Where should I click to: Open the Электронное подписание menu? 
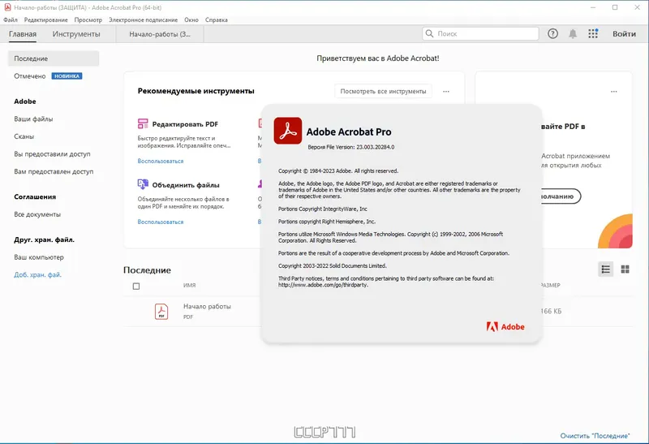click(x=144, y=19)
